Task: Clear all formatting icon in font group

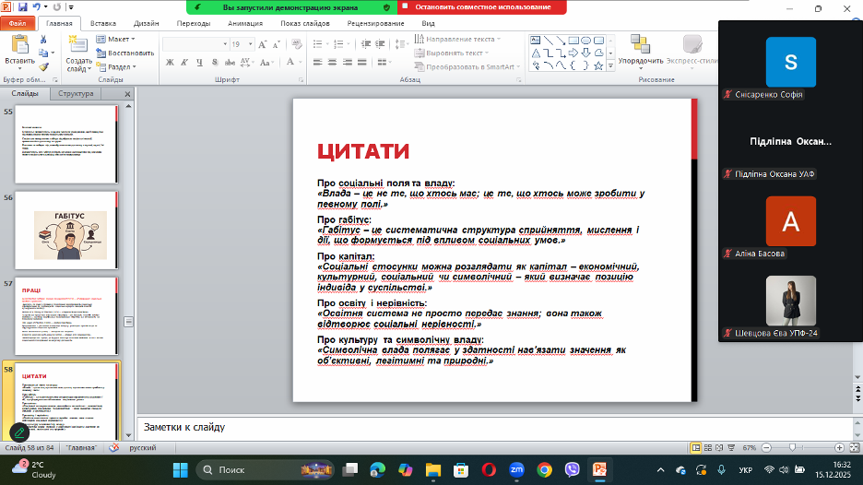Action: (297, 44)
